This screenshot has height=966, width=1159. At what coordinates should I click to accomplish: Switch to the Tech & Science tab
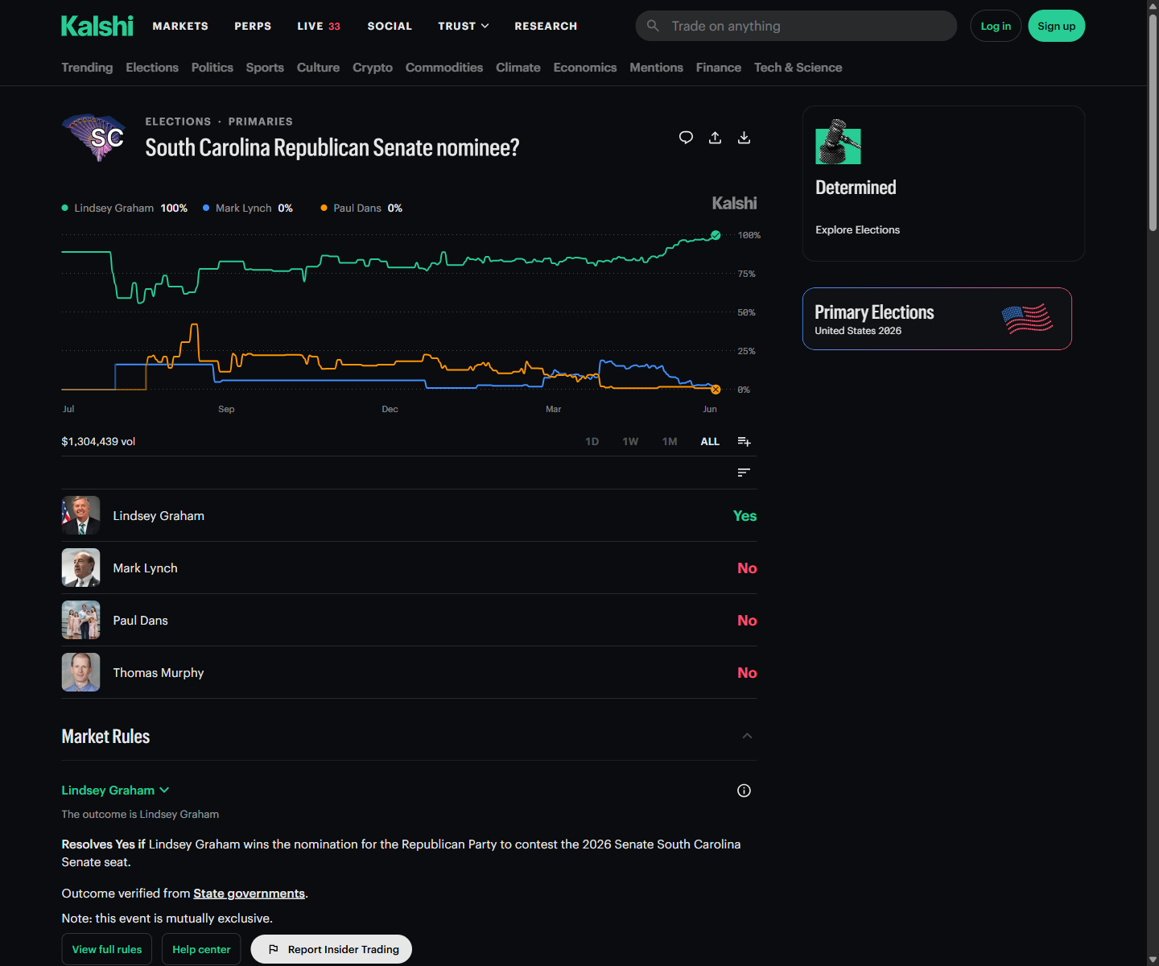click(x=798, y=68)
